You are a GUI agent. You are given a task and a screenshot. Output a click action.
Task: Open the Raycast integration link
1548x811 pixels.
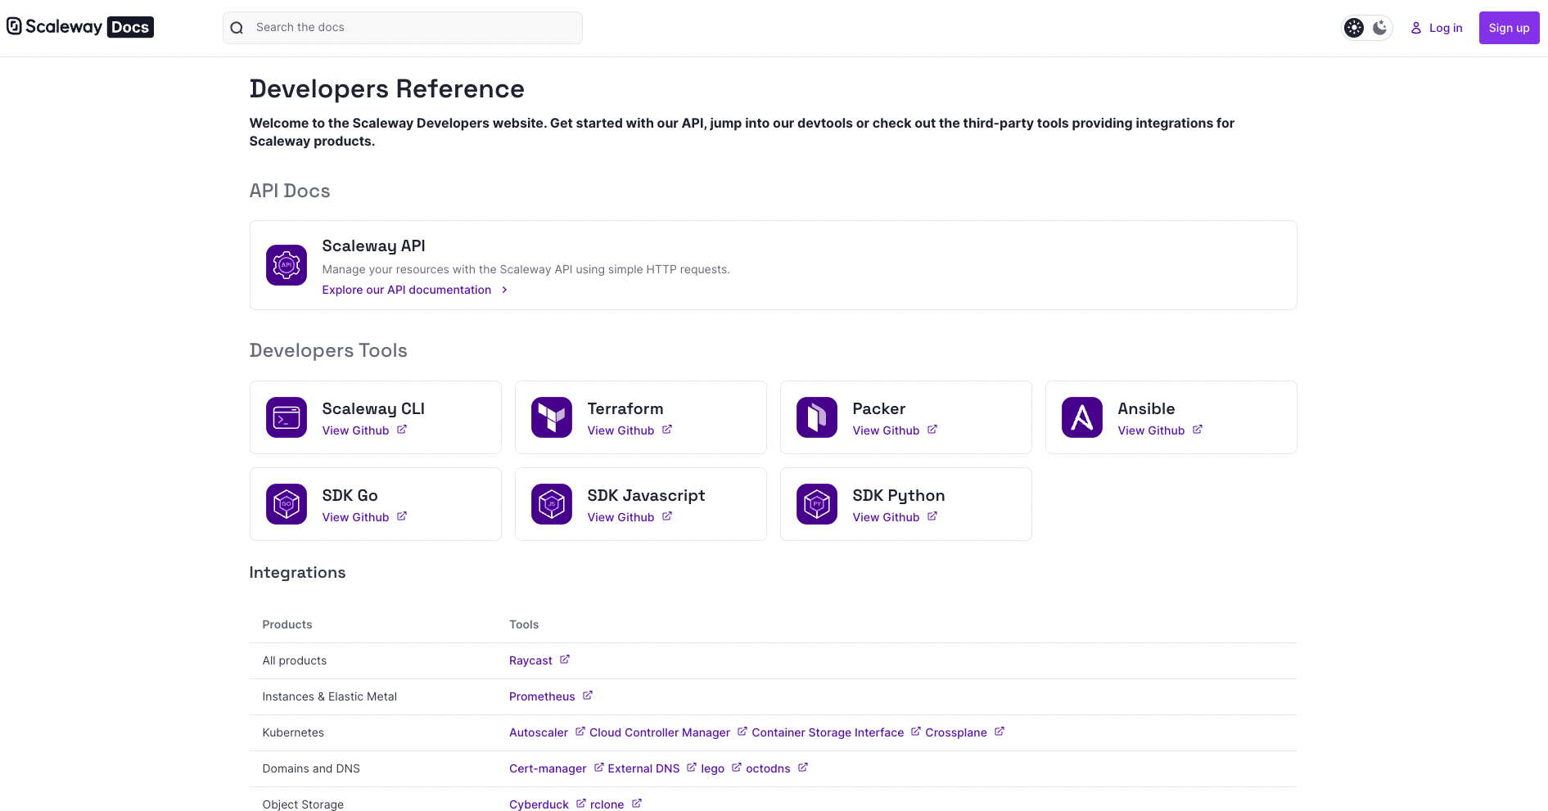532,660
